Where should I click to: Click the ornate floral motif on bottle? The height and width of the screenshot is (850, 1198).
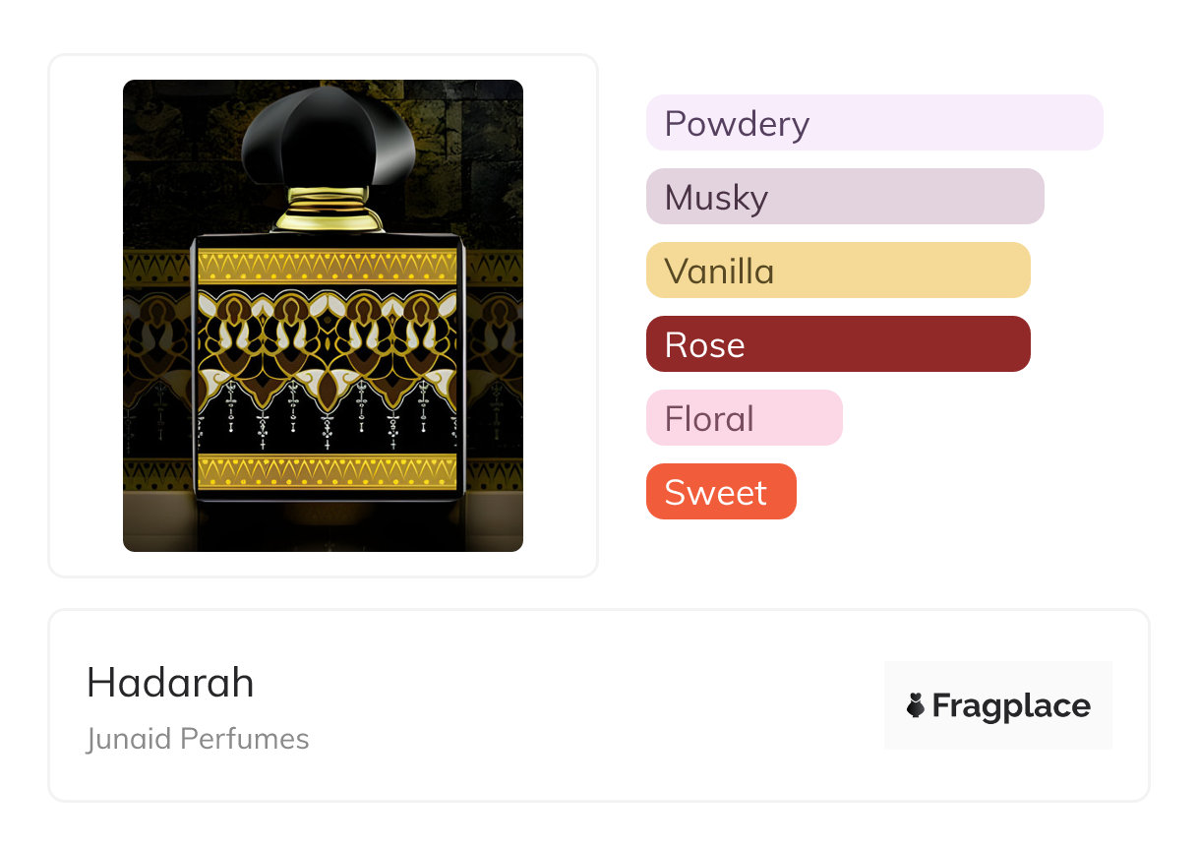pyautogui.click(x=328, y=339)
